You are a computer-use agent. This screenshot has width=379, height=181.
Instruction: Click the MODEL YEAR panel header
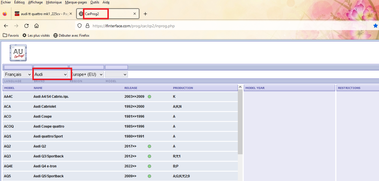289,88
